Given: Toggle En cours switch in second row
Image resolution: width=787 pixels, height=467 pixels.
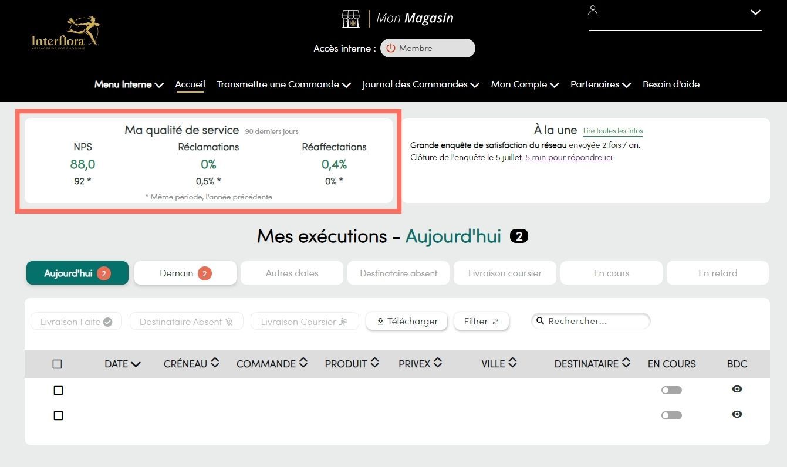Looking at the screenshot, I should tap(671, 415).
